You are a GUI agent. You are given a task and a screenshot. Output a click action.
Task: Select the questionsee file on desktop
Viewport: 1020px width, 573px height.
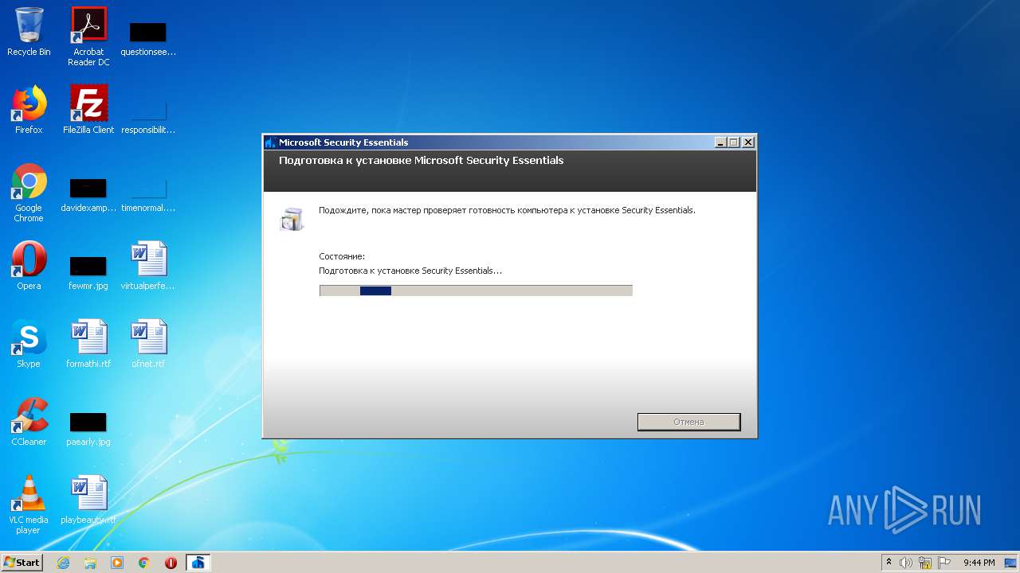click(148, 38)
